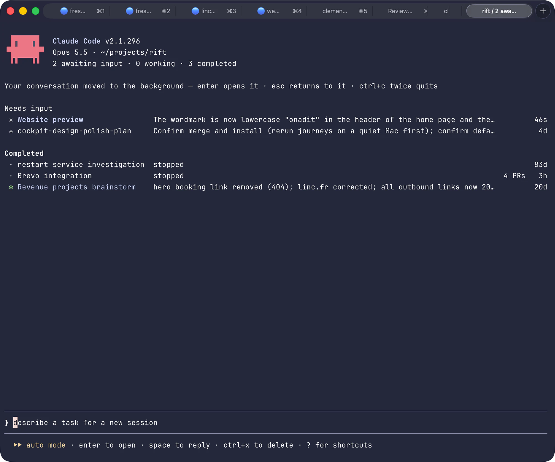Click into the 'describe a task' prompt field

click(276, 423)
